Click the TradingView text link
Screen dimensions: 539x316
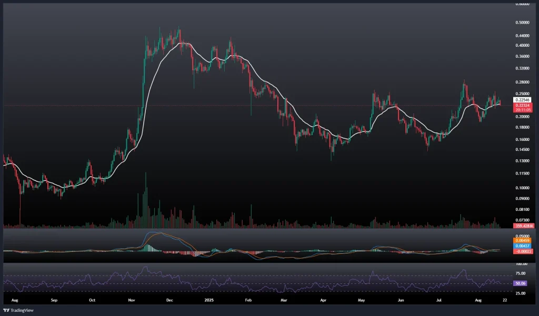[23, 310]
